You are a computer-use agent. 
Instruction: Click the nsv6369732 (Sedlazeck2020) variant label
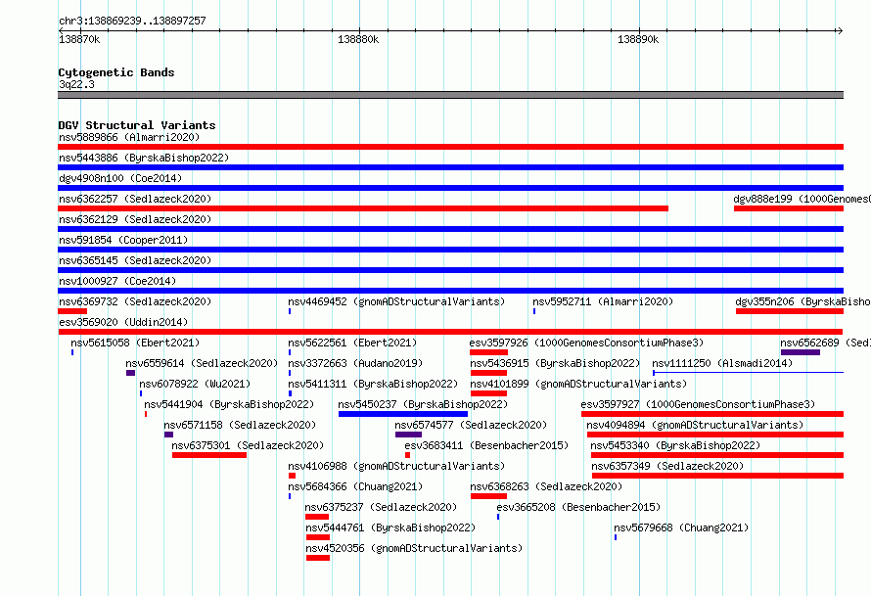(135, 301)
